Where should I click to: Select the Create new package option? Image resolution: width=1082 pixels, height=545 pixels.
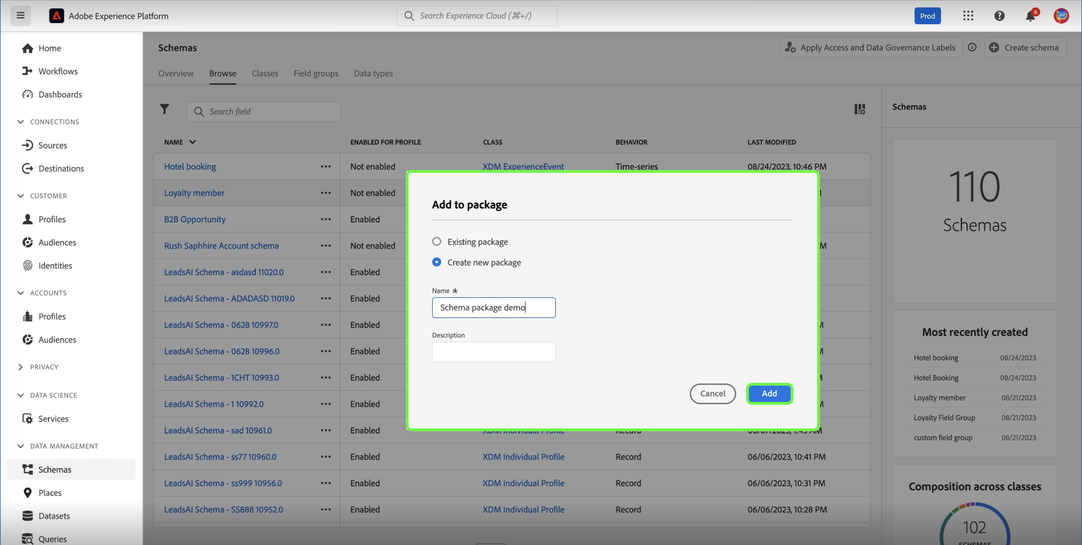click(x=437, y=262)
